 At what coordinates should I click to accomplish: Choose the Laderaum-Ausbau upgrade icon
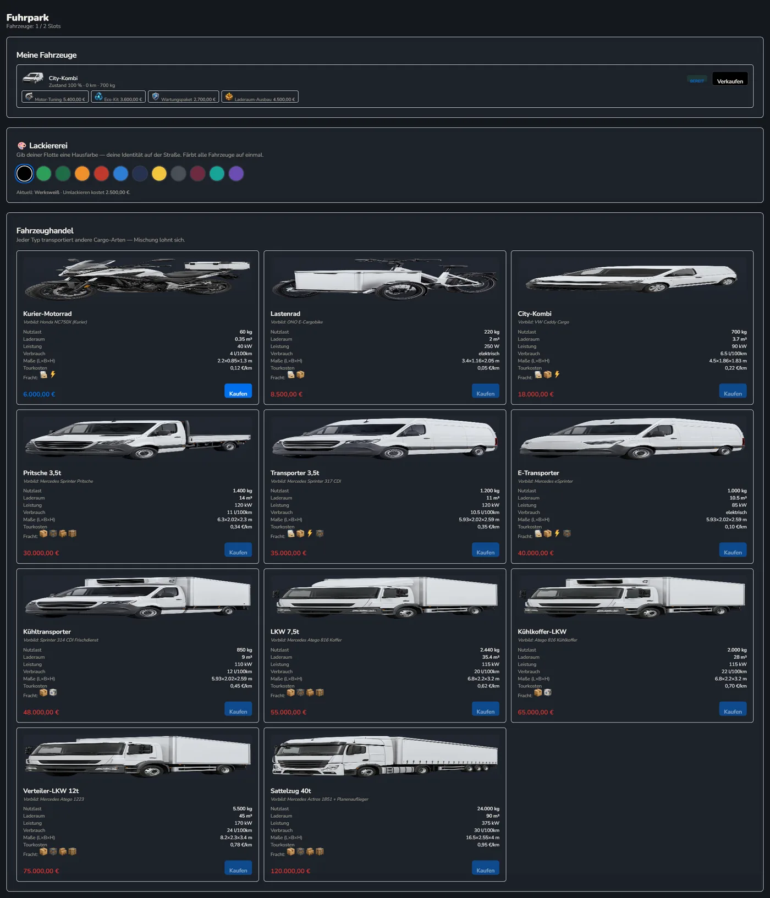tap(229, 97)
